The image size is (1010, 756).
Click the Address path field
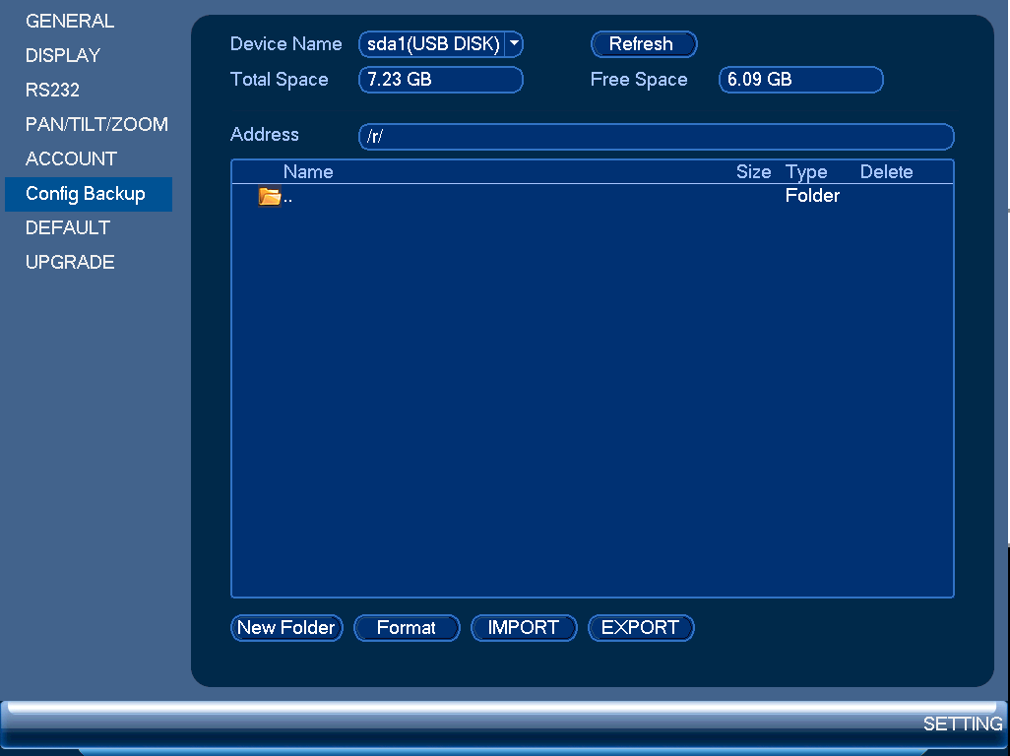(x=656, y=137)
